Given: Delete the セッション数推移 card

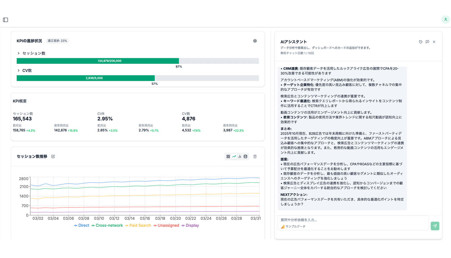Looking at the screenshot, I should 255,157.
